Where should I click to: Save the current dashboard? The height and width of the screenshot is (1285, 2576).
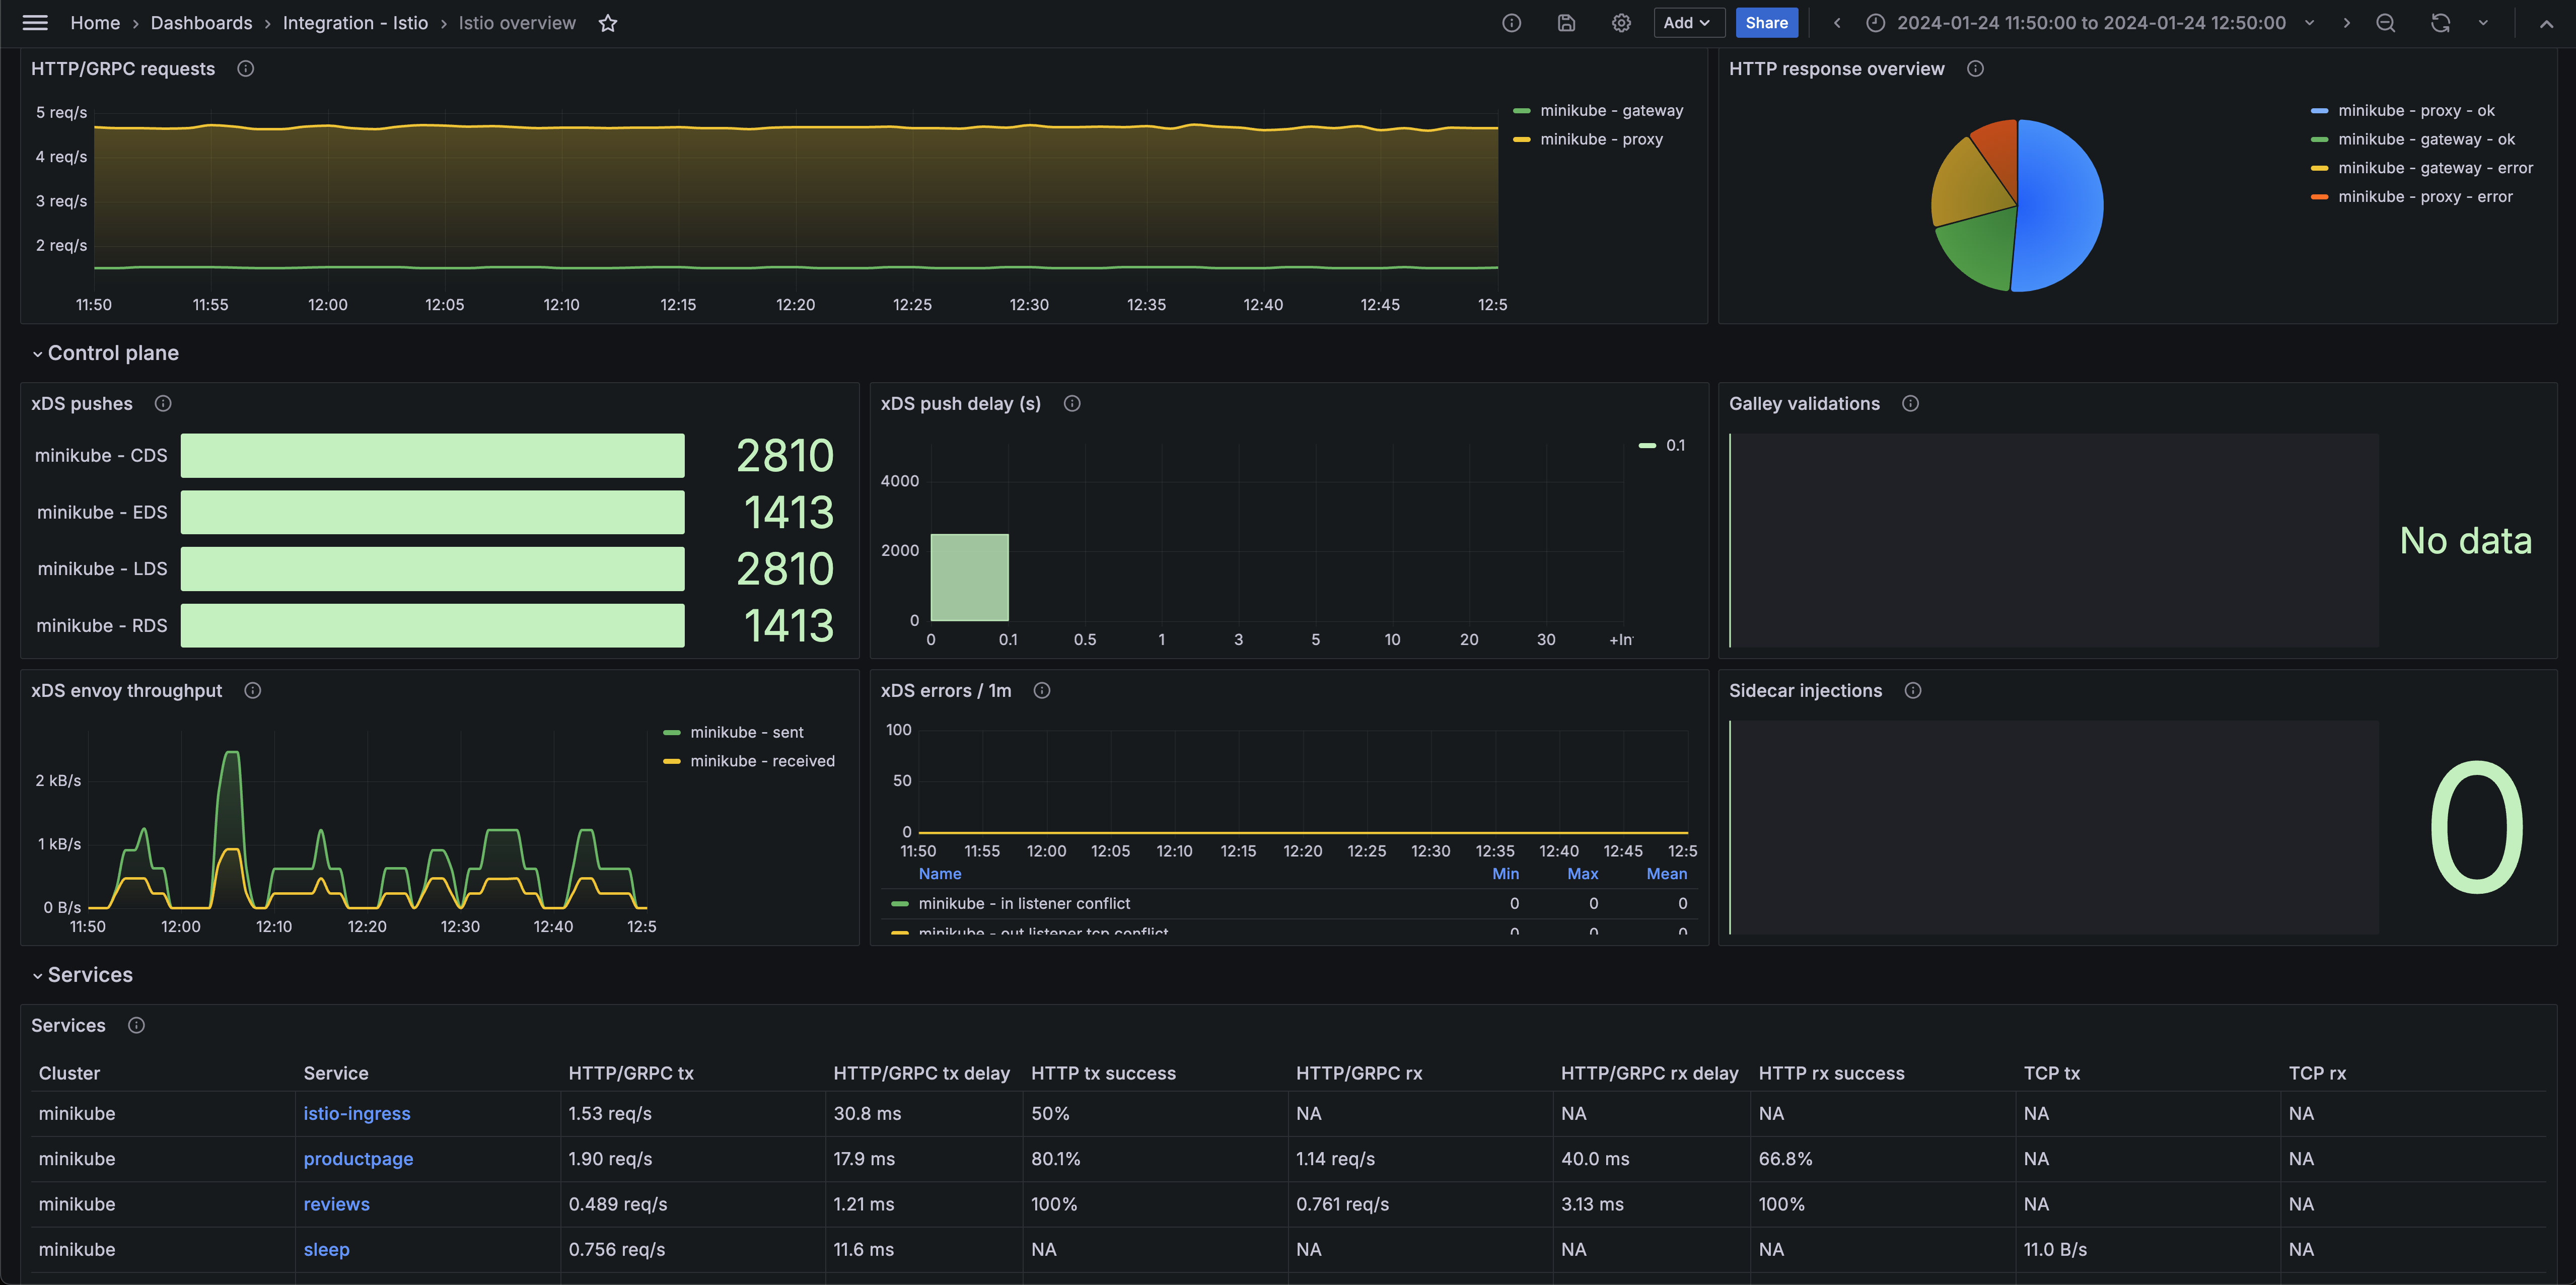tap(1566, 22)
